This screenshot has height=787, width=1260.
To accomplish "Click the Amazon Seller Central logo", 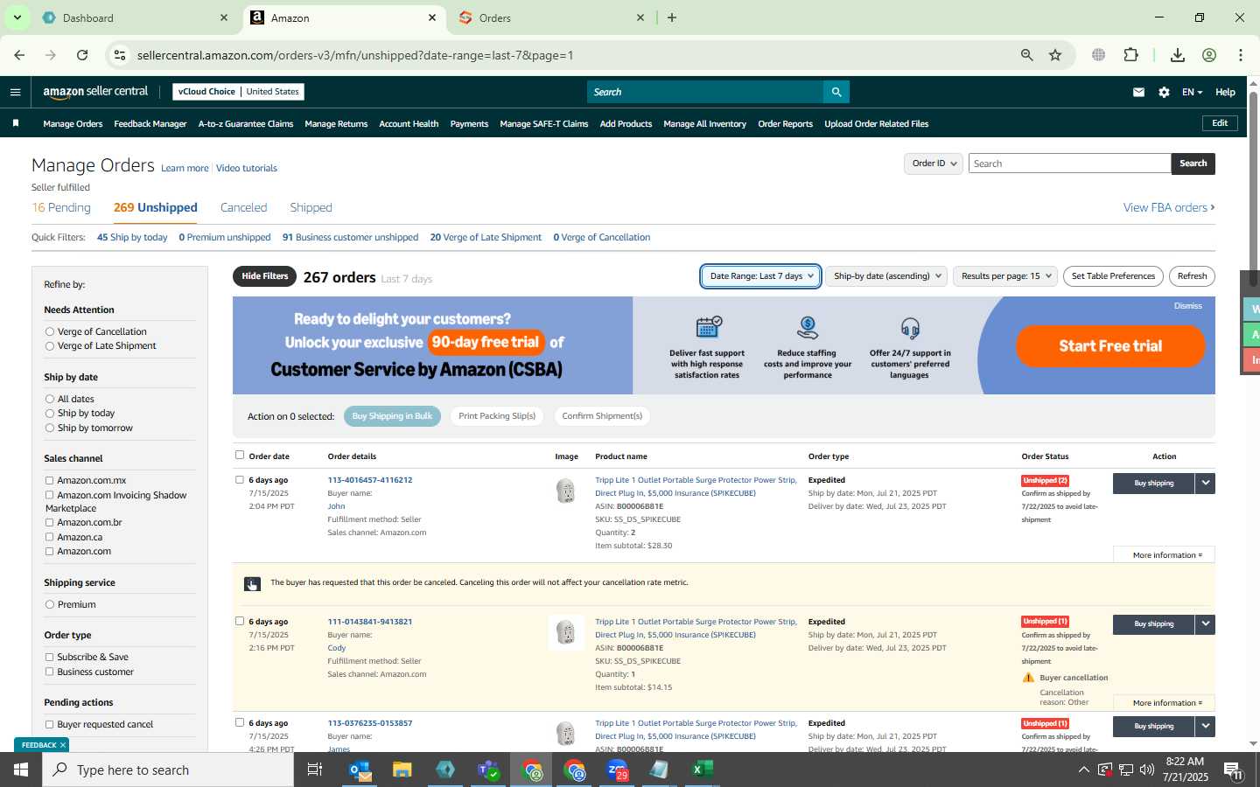I will [95, 92].
